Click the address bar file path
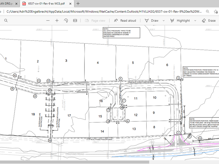Image resolution: width=219 pixels, height=164 pixels. click(104, 11)
